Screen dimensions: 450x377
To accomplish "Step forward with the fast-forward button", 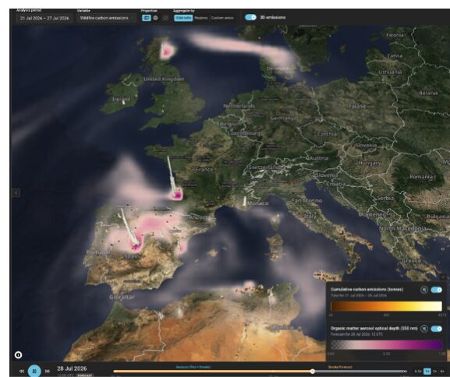I will pyautogui.click(x=48, y=371).
